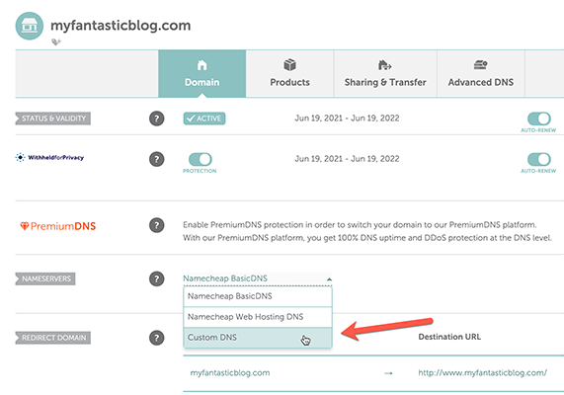Click the myfantasticblog.com page heading
The width and height of the screenshot is (564, 395).
[x=121, y=26]
